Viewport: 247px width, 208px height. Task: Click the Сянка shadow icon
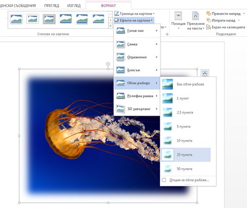coord(120,44)
